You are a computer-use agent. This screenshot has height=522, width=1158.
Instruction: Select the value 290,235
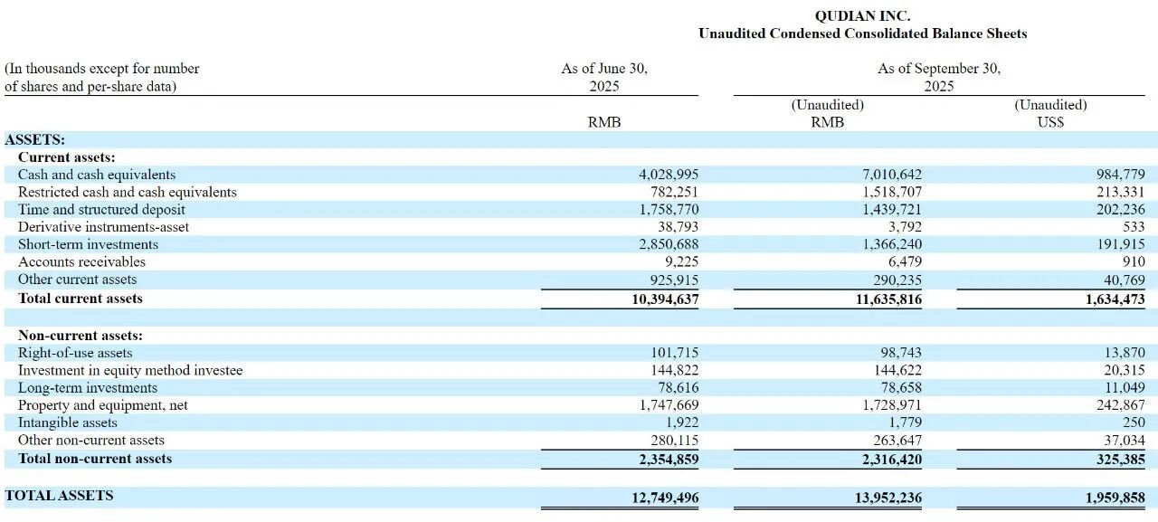[x=898, y=279]
